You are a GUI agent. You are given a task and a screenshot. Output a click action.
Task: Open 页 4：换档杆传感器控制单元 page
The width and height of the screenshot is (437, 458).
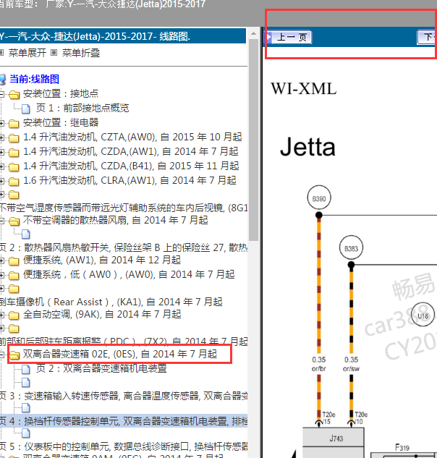(124, 421)
